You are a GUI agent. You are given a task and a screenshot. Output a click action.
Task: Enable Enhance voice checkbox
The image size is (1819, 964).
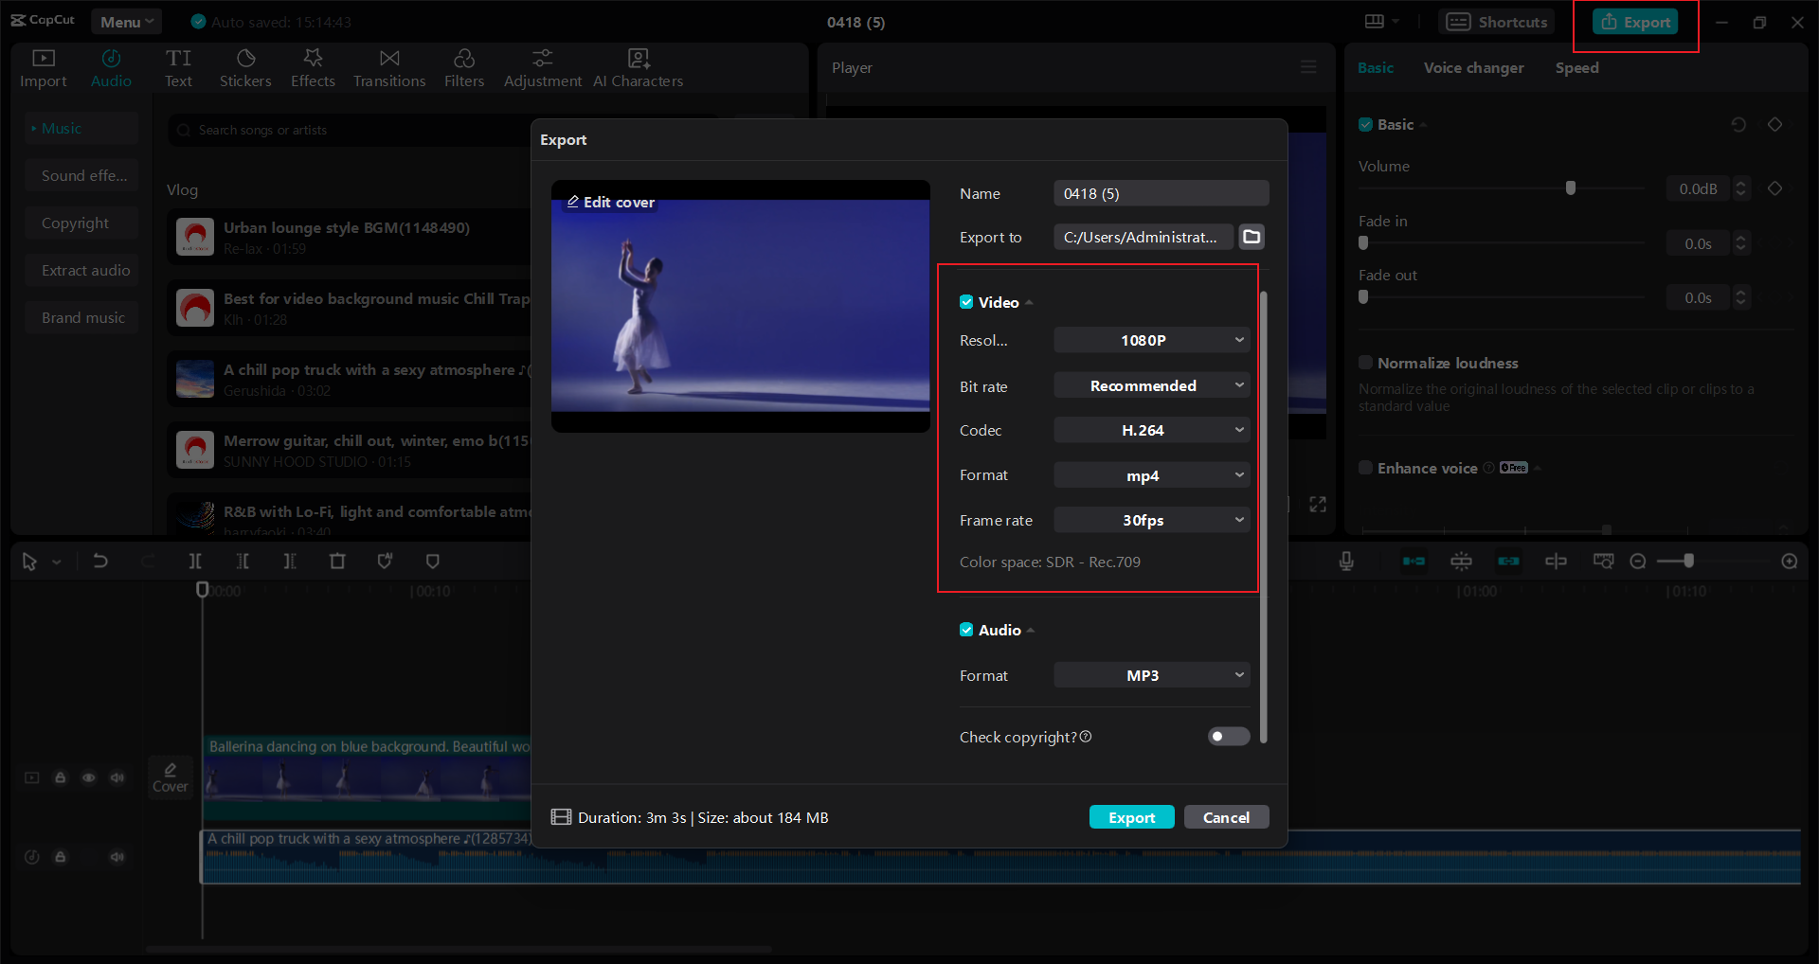point(1365,468)
